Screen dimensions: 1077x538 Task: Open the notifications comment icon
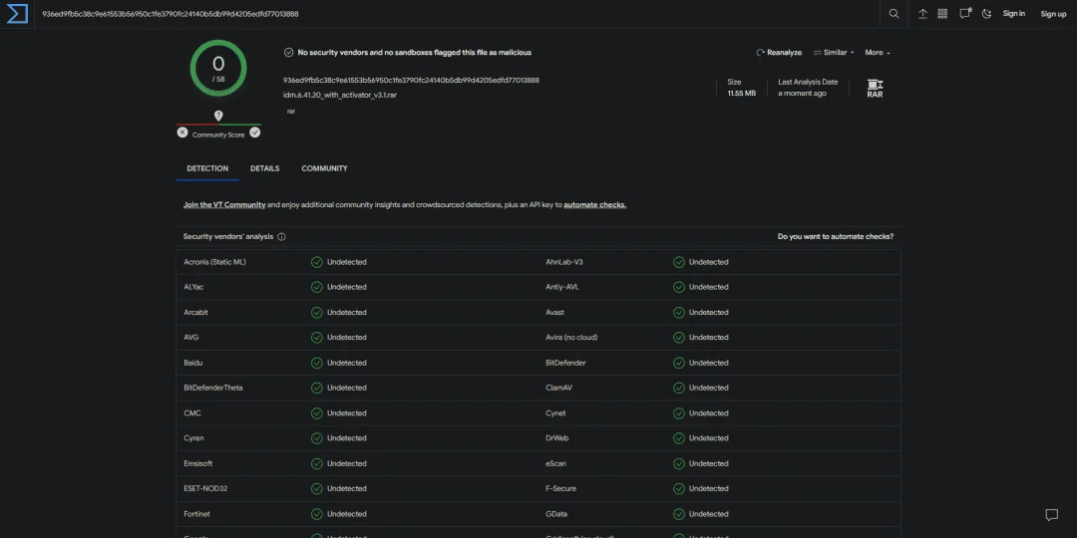[x=965, y=13]
